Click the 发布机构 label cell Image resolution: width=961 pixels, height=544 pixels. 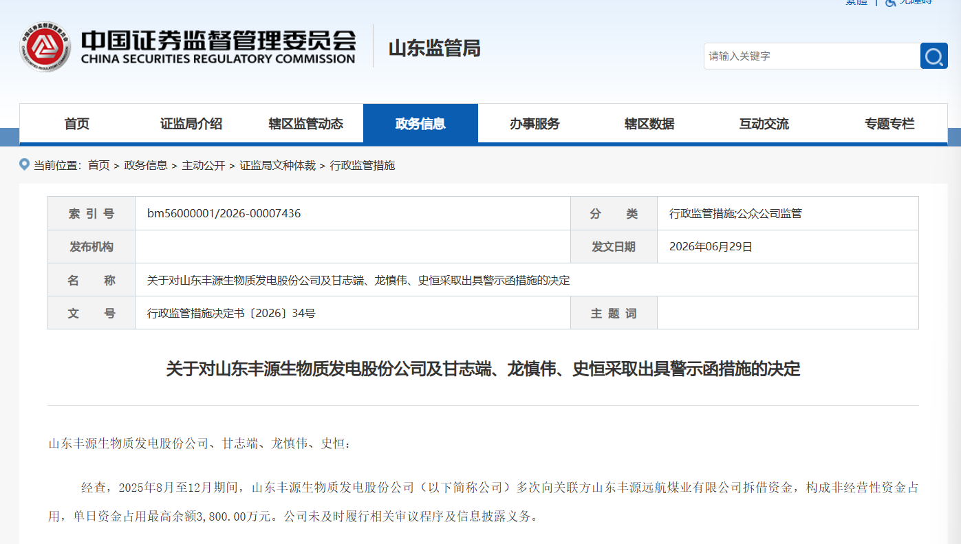(x=91, y=247)
